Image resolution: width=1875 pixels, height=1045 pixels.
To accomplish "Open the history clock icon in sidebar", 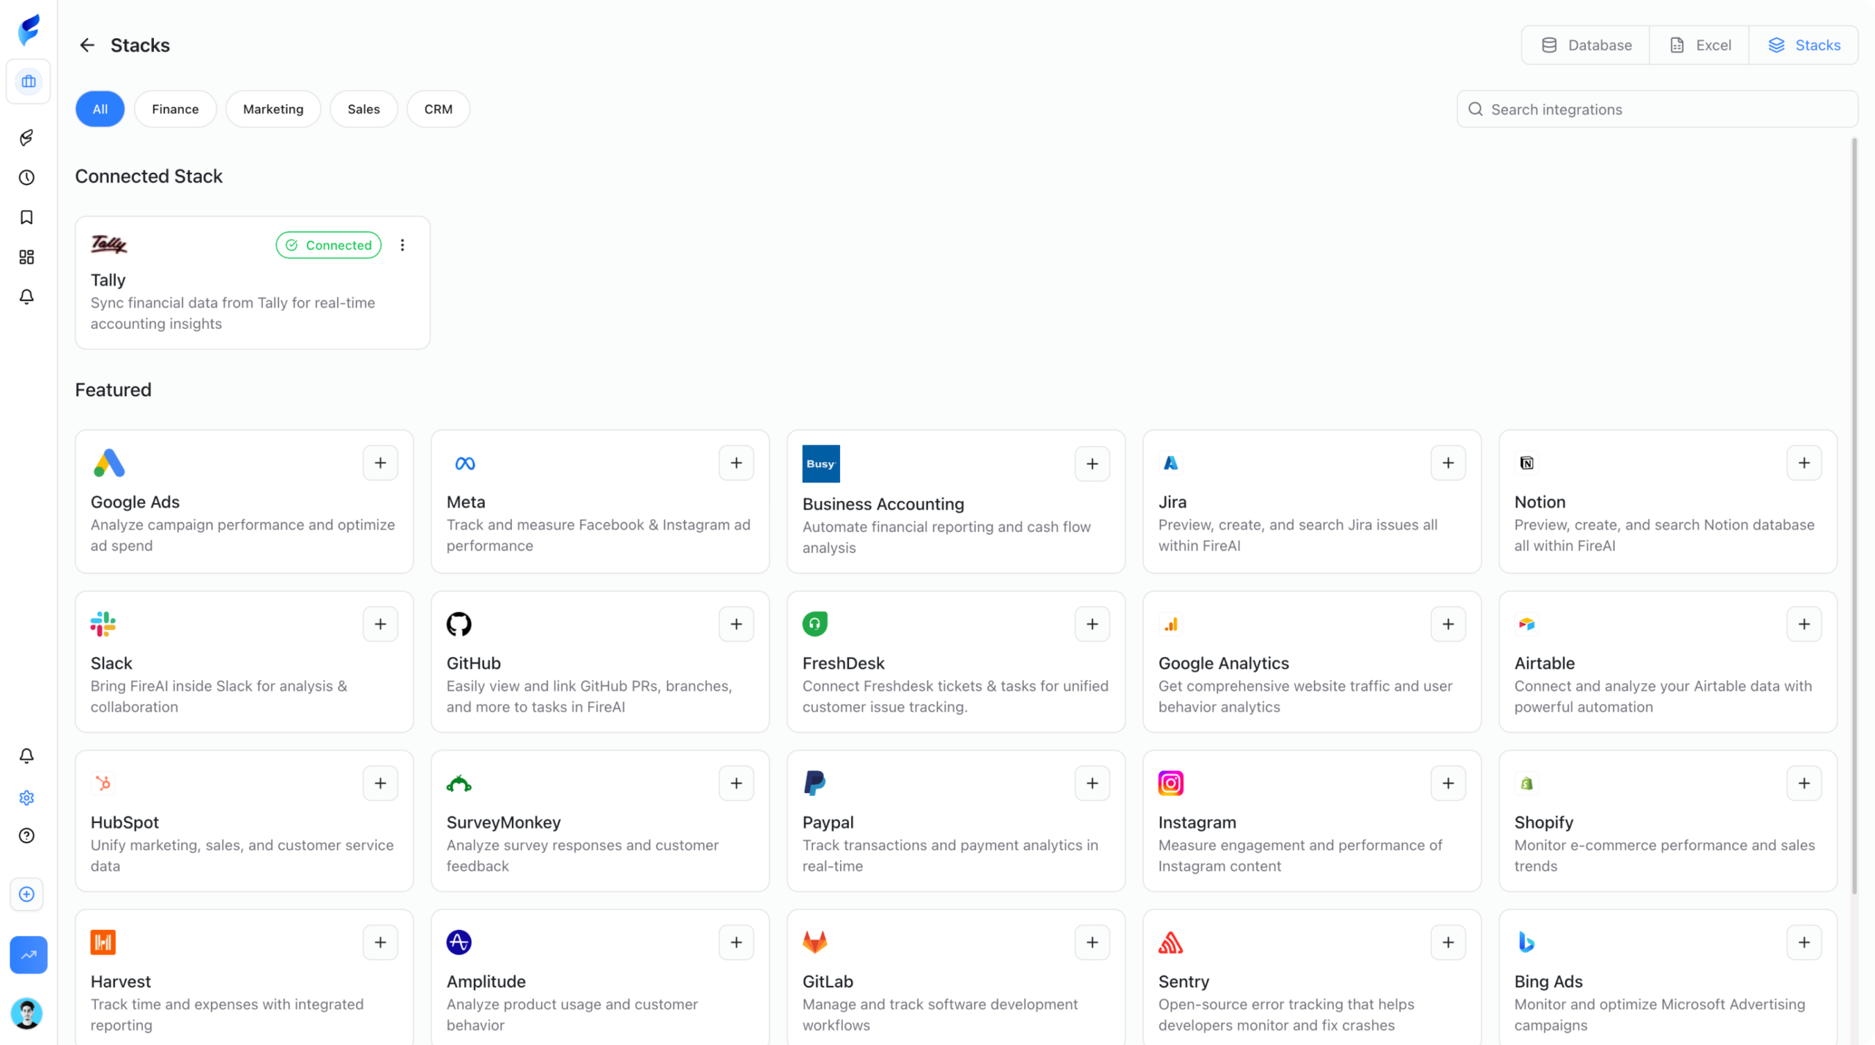I will click(x=27, y=177).
